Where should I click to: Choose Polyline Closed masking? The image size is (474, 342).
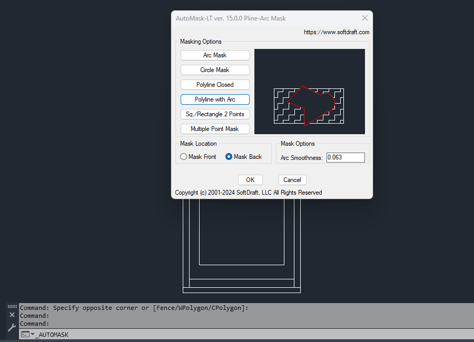[x=214, y=84]
